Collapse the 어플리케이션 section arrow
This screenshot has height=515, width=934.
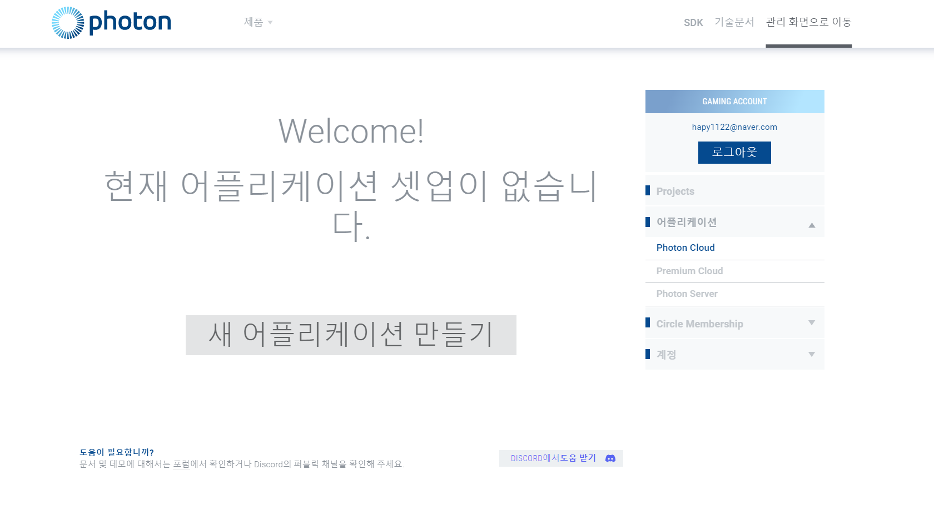[x=812, y=225]
